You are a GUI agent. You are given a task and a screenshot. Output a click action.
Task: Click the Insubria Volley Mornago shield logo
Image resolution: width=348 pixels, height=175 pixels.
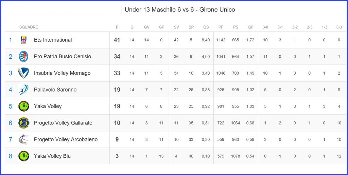[x=23, y=73]
